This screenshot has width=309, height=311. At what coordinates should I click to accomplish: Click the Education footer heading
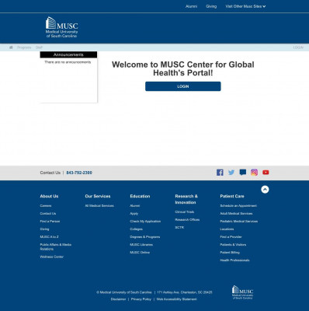(x=140, y=196)
